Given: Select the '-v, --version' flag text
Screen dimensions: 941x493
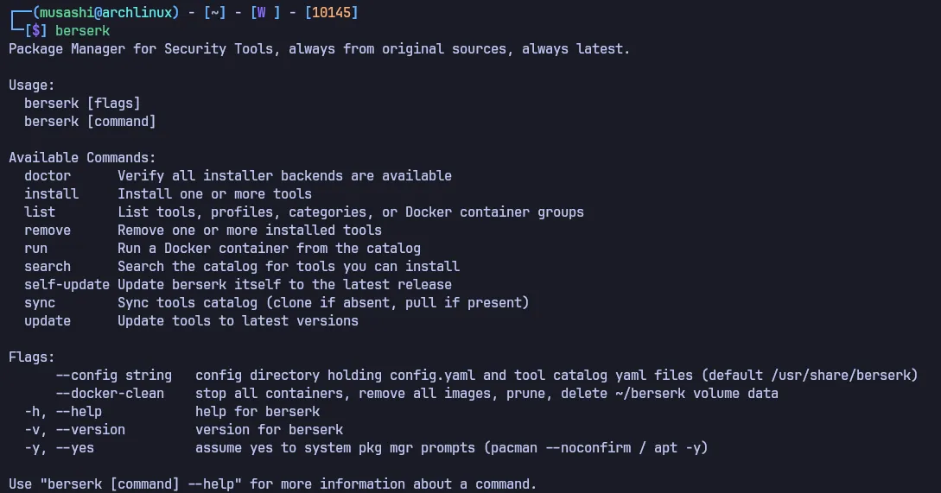Looking at the screenshot, I should pyautogui.click(x=74, y=429).
